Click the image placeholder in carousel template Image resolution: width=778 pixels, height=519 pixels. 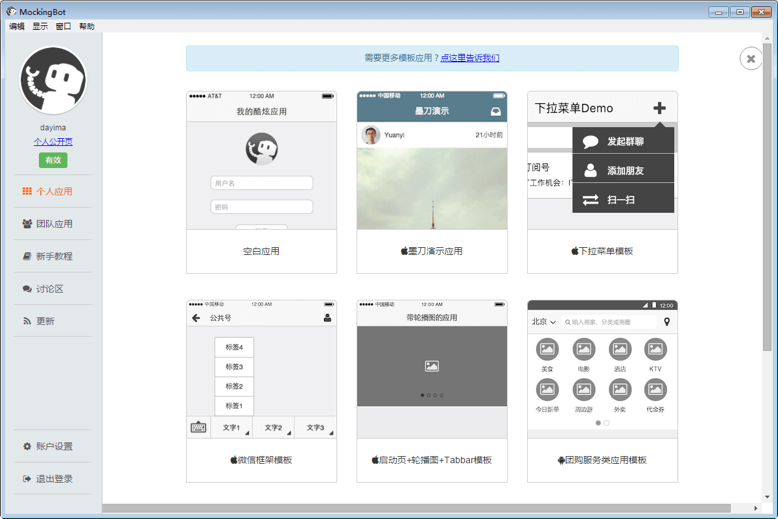point(432,366)
